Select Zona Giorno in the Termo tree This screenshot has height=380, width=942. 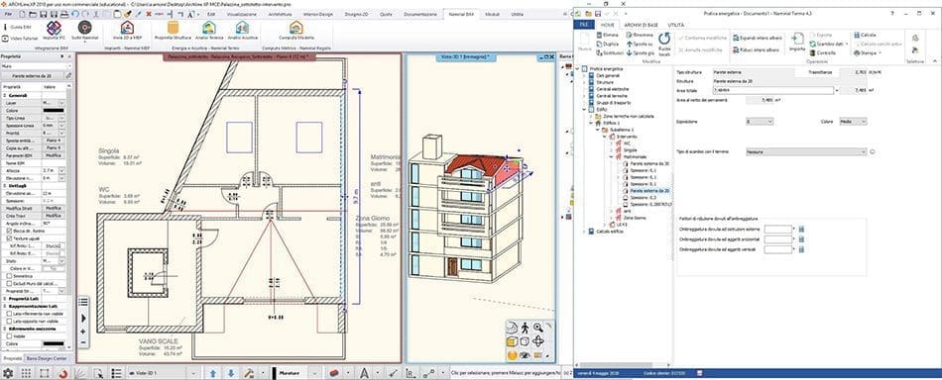[x=635, y=218]
